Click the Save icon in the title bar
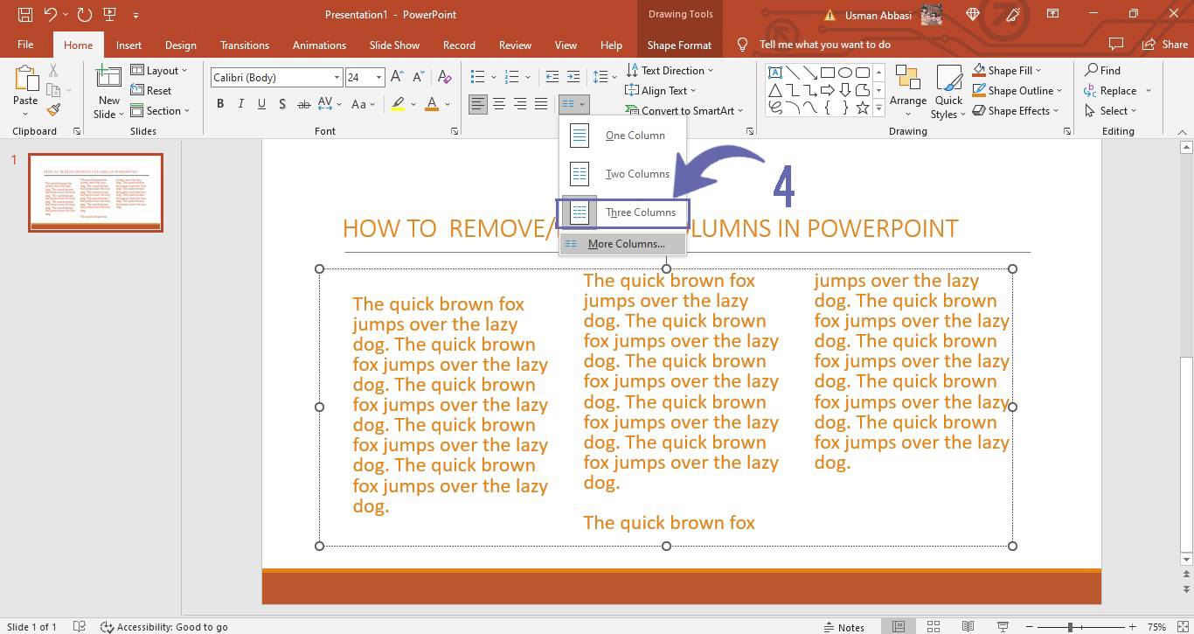This screenshot has width=1194, height=634. click(24, 14)
